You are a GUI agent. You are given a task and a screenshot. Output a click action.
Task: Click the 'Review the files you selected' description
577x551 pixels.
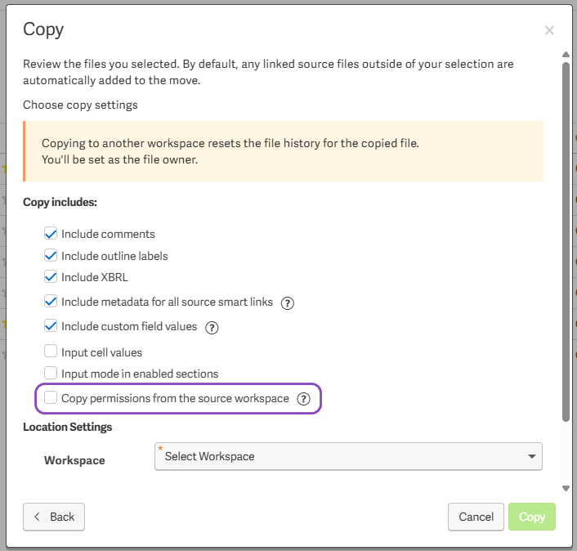tap(268, 72)
